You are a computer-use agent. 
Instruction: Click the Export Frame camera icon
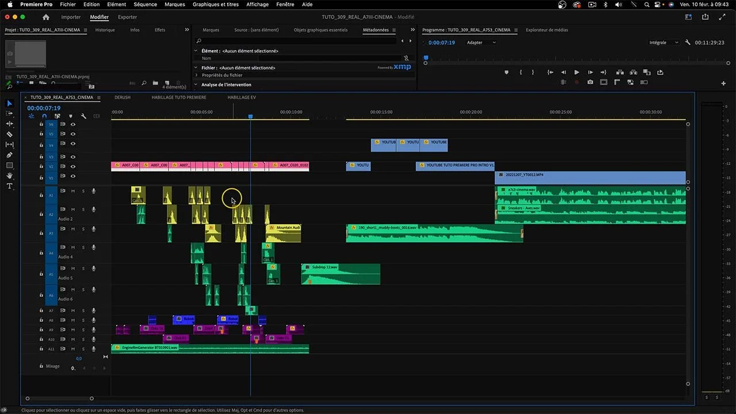pos(590,82)
